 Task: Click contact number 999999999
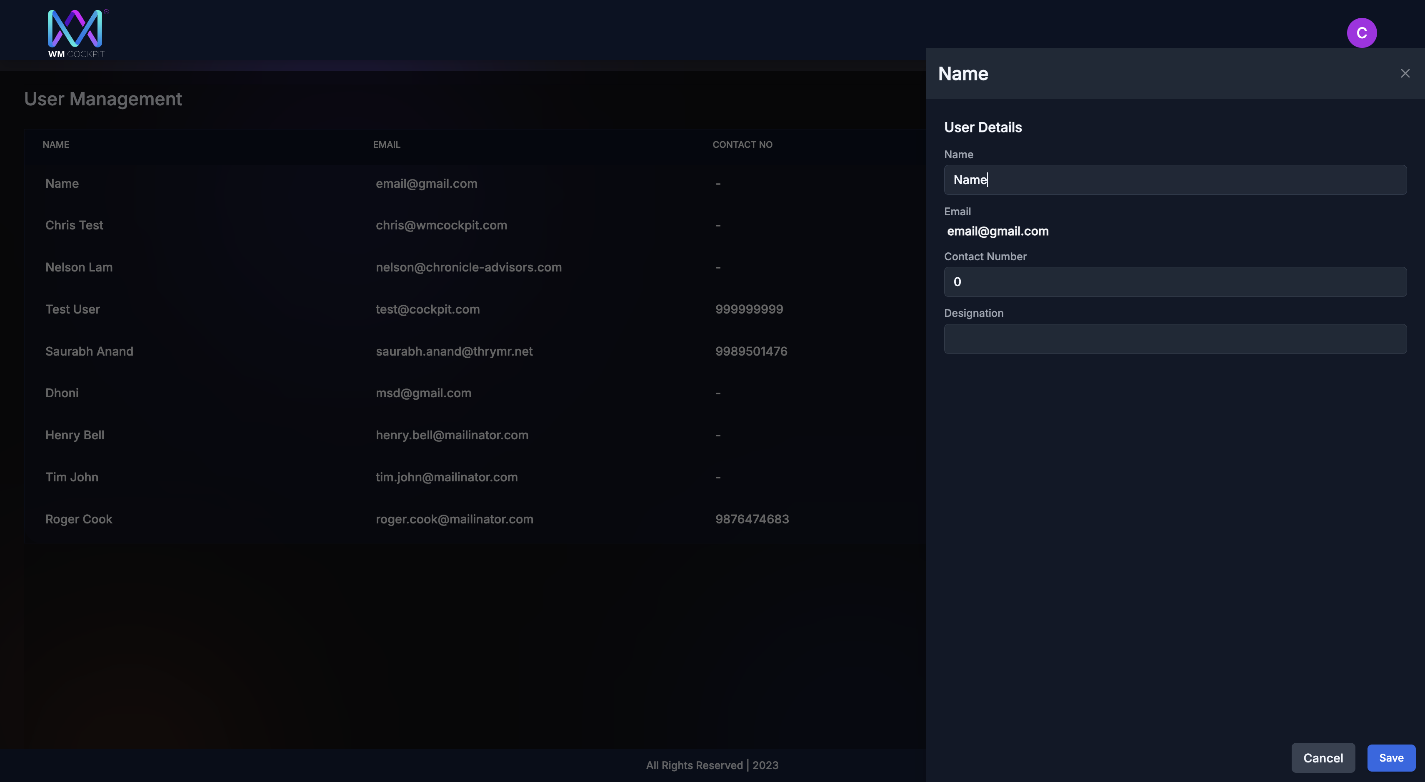pyautogui.click(x=749, y=309)
